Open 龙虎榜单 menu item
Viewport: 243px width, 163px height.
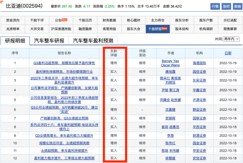click(13, 29)
